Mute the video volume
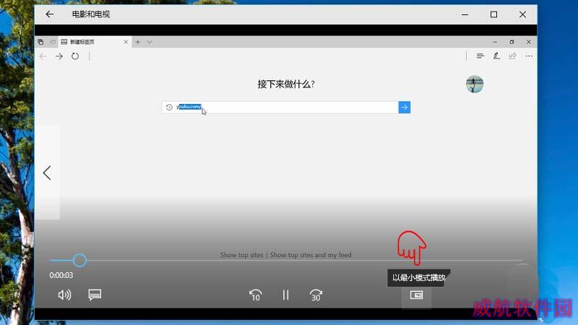This screenshot has height=325, width=578. pos(64,295)
